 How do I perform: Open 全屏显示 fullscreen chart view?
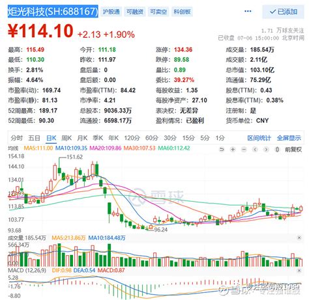[289, 138]
